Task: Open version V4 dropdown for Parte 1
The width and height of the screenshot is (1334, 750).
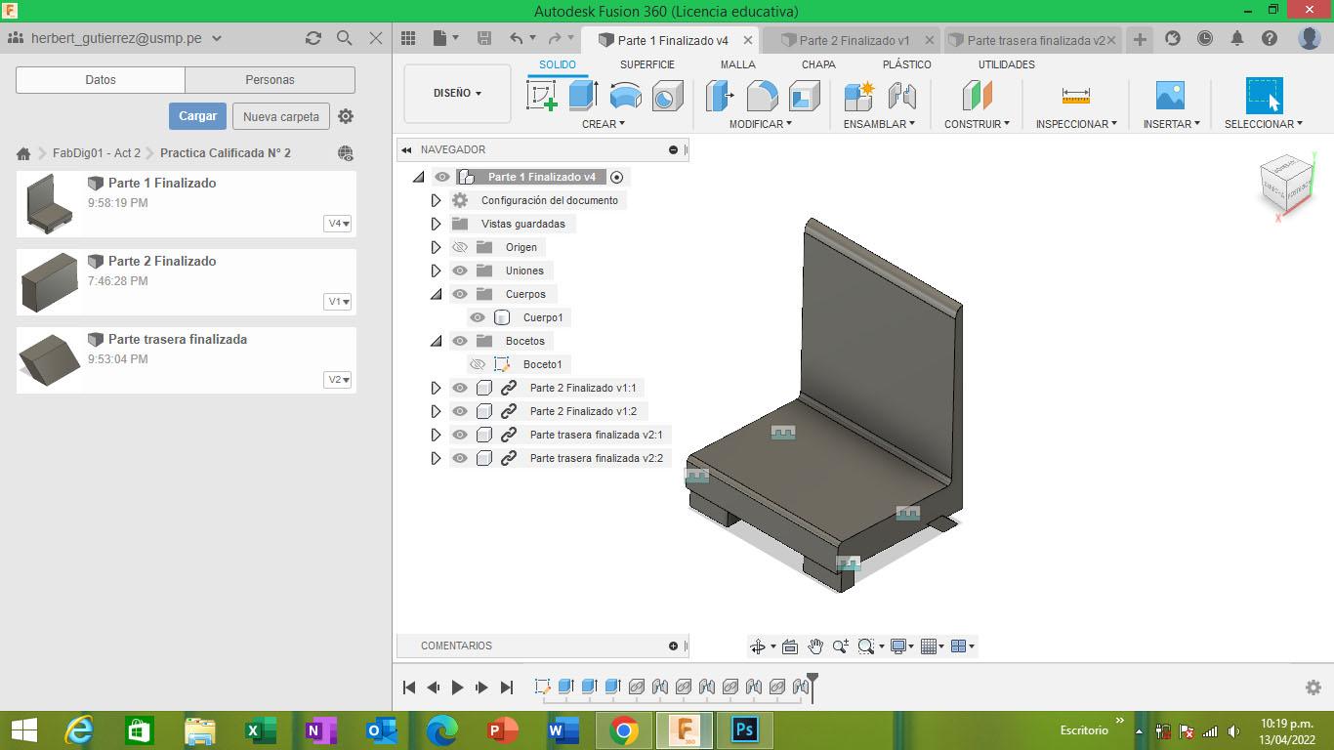Action: pyautogui.click(x=338, y=224)
